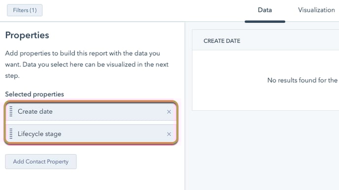This screenshot has width=339, height=190.
Task: Click the Add properties description paragraph
Action: pyautogui.click(x=87, y=64)
